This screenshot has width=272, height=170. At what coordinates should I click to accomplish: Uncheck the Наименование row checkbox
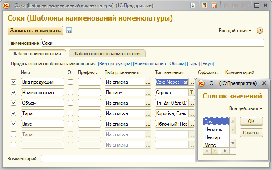(13, 93)
